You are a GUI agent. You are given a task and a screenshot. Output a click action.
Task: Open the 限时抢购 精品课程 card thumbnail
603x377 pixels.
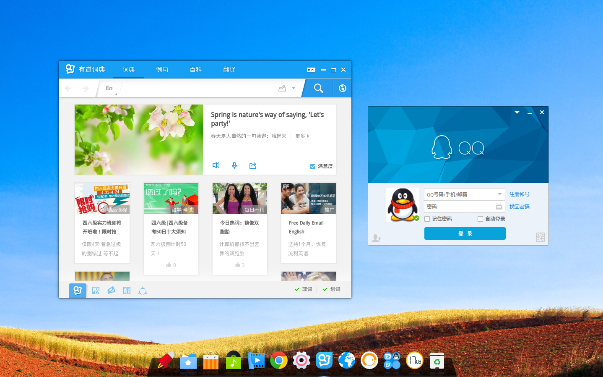click(102, 199)
